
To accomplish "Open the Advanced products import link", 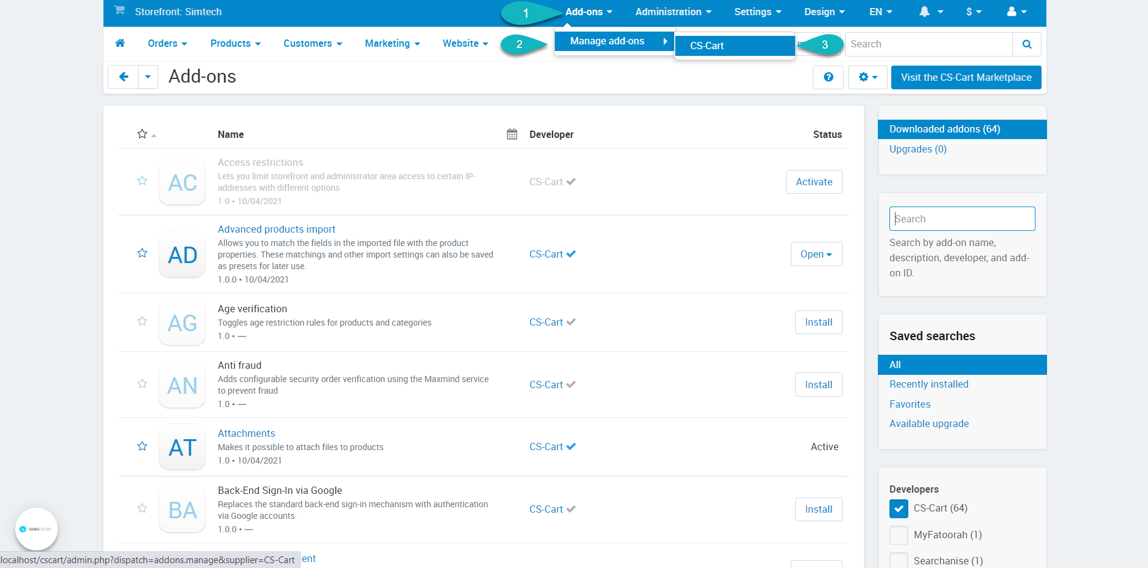I will pos(276,229).
